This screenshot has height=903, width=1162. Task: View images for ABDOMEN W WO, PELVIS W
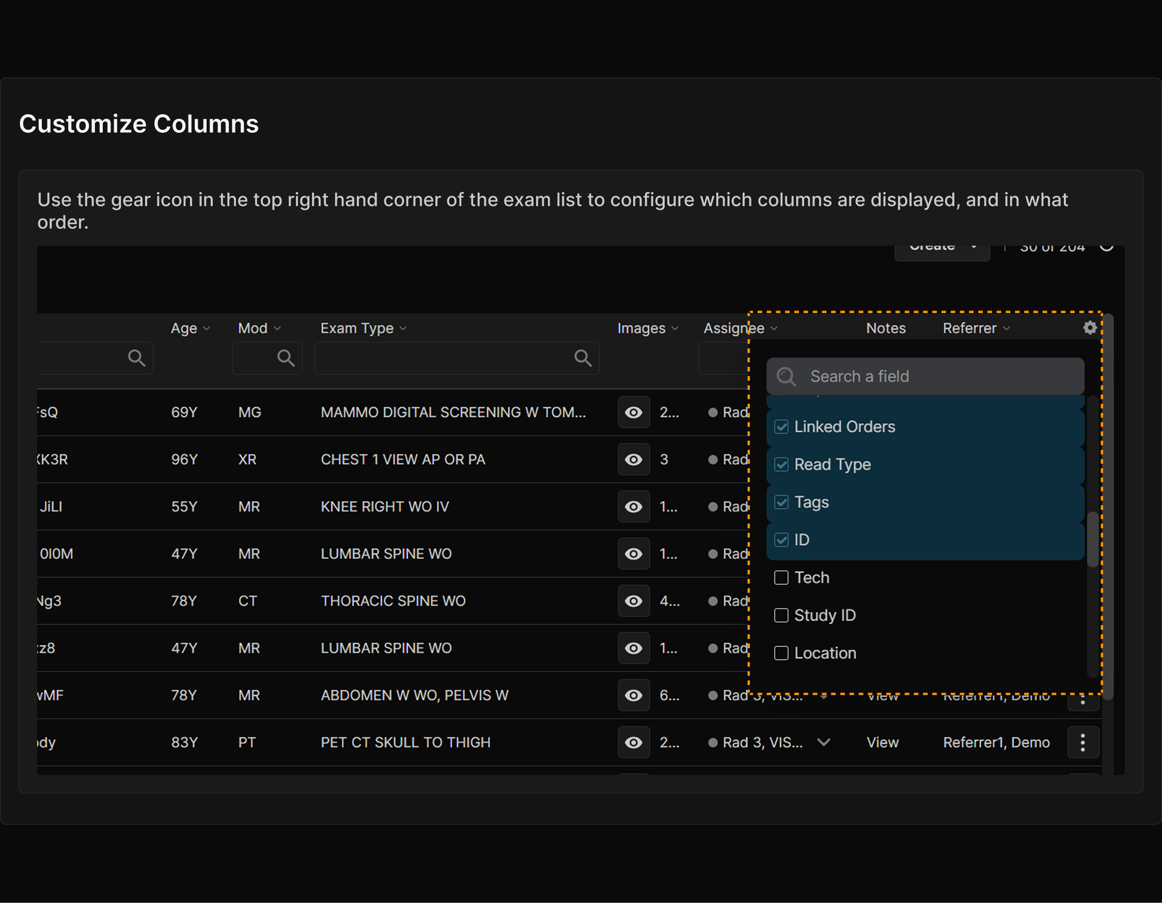(x=634, y=695)
